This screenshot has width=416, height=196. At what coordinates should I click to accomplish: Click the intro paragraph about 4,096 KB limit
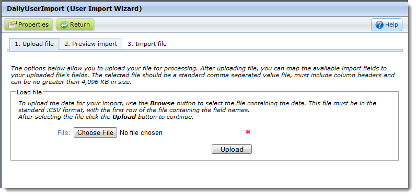(x=203, y=75)
